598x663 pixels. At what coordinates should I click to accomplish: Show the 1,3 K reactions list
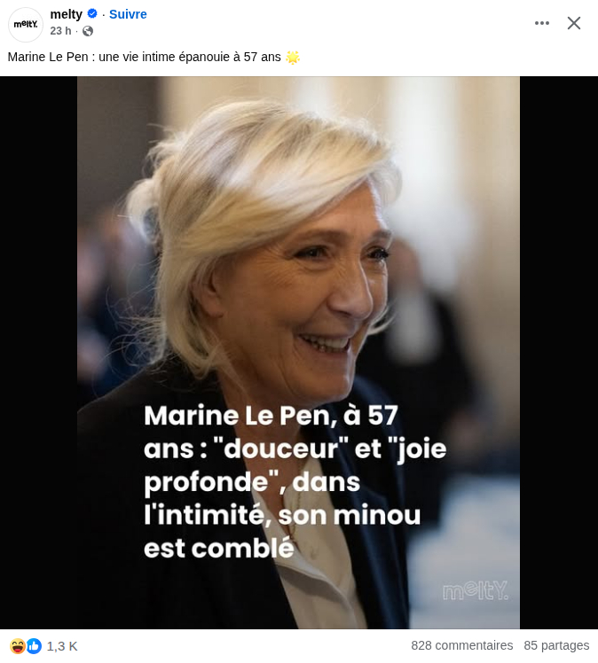tap(62, 646)
